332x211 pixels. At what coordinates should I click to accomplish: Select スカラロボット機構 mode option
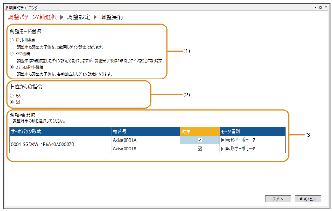(x=11, y=67)
